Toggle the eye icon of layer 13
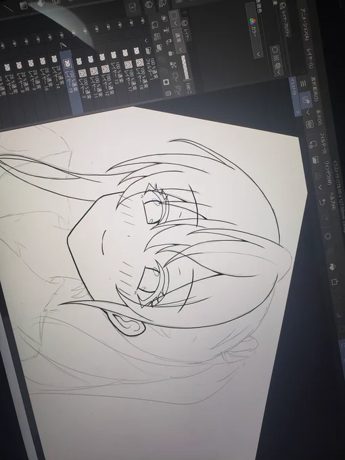345x460 pixels. 108,26
